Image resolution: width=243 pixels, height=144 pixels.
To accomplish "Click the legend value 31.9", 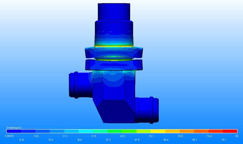I will click(x=94, y=136).
